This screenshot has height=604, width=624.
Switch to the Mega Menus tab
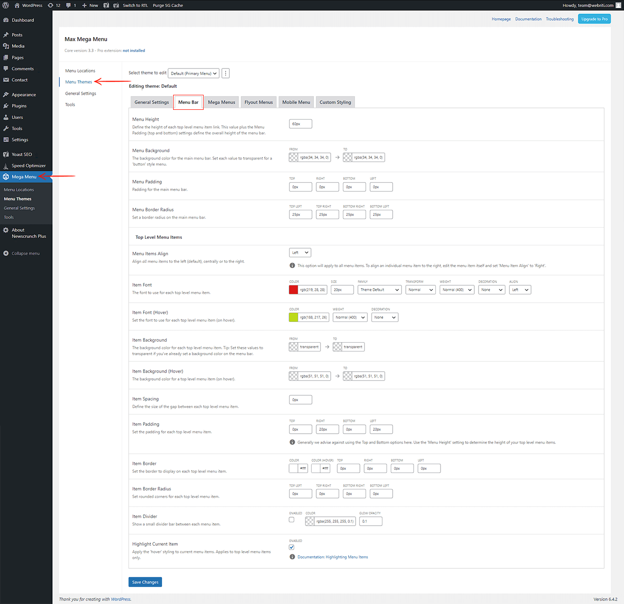point(221,102)
